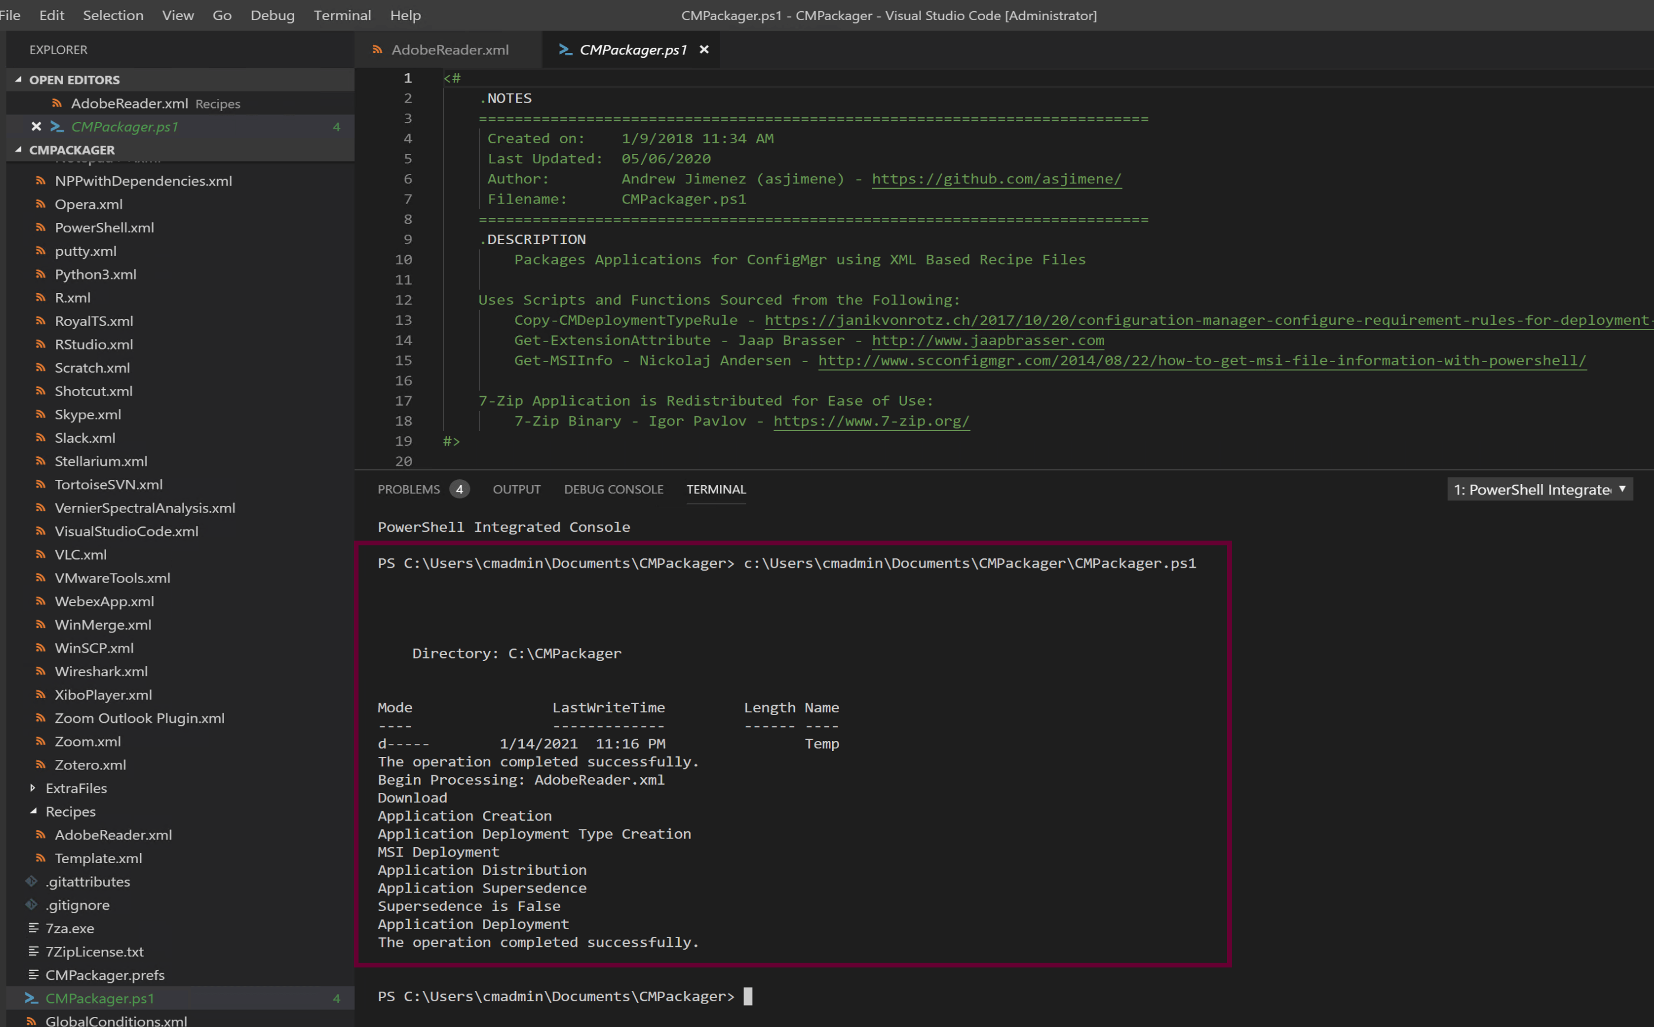Open the PowerShell Integrated terminal selector dropdown
Image resolution: width=1654 pixels, height=1027 pixels.
(x=1540, y=489)
